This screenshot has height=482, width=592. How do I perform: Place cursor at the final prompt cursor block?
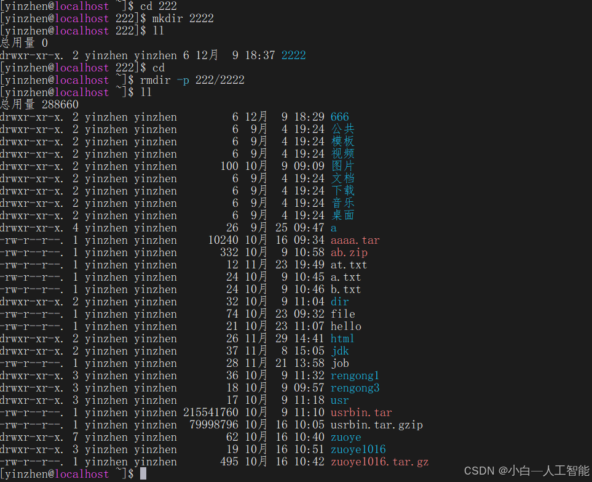[x=143, y=474]
